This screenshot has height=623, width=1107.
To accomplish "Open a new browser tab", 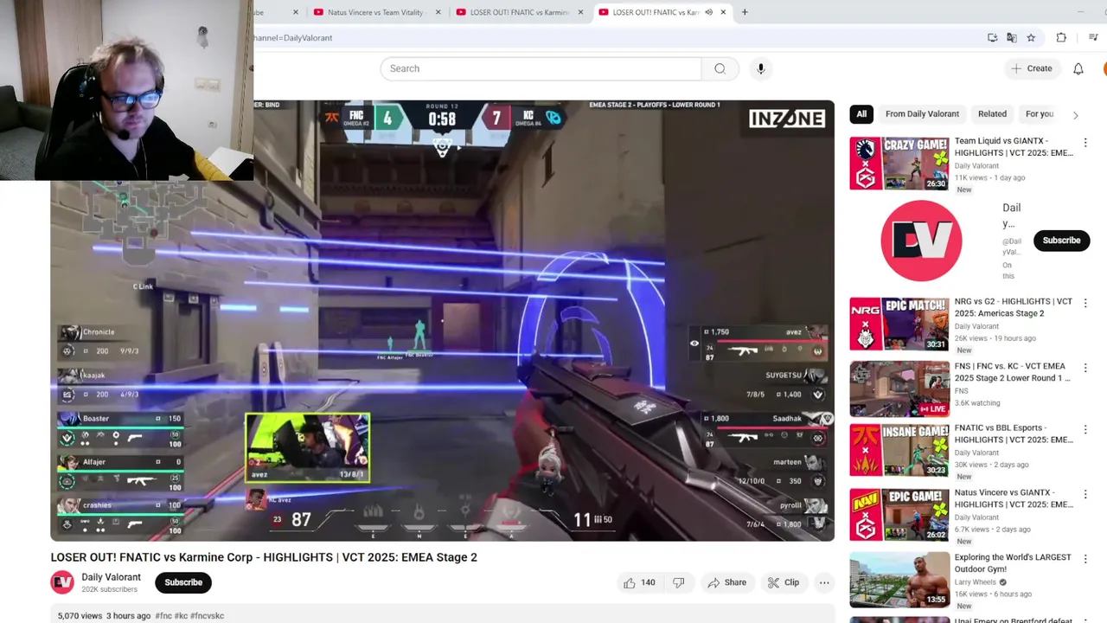I will 745,12.
